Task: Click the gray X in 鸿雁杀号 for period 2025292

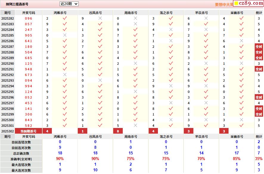Action: tap(65, 75)
